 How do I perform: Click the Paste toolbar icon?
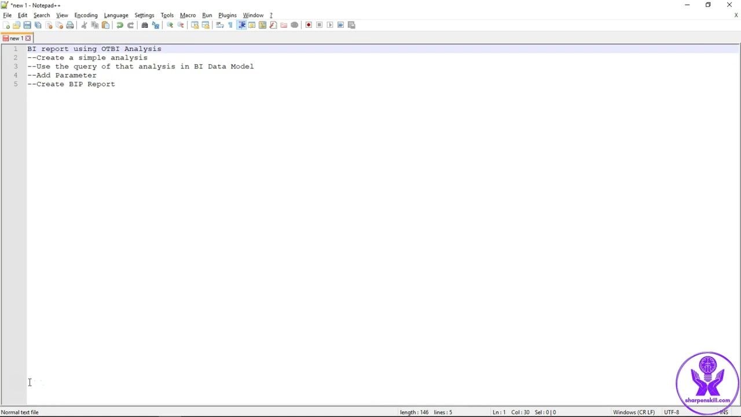click(x=105, y=25)
